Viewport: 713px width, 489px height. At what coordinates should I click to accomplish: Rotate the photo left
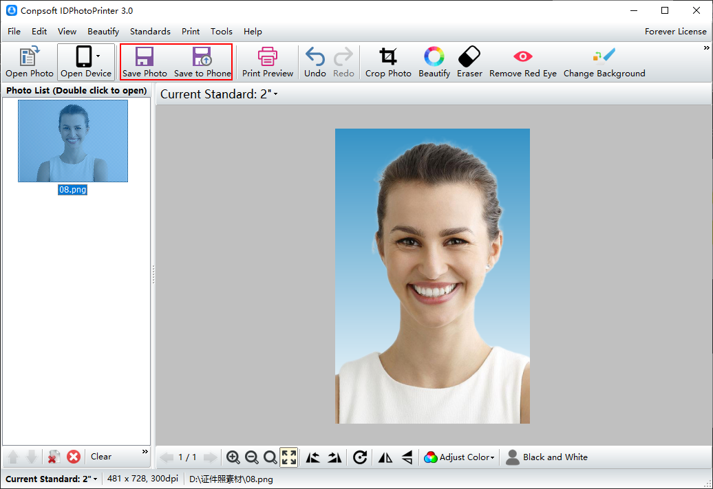(312, 457)
